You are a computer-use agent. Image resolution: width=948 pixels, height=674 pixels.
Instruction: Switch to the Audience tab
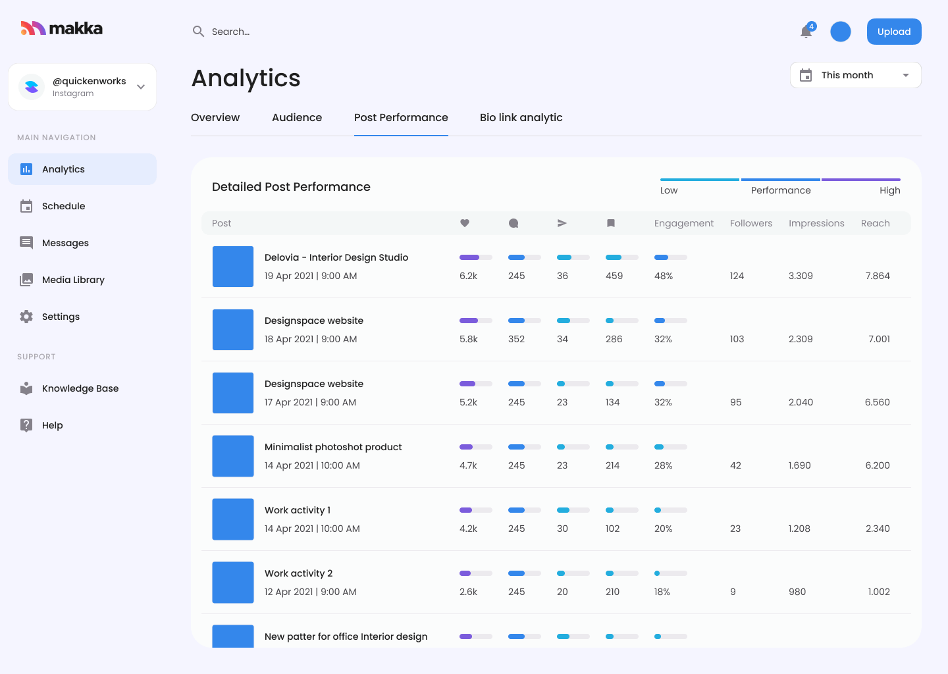coord(297,117)
